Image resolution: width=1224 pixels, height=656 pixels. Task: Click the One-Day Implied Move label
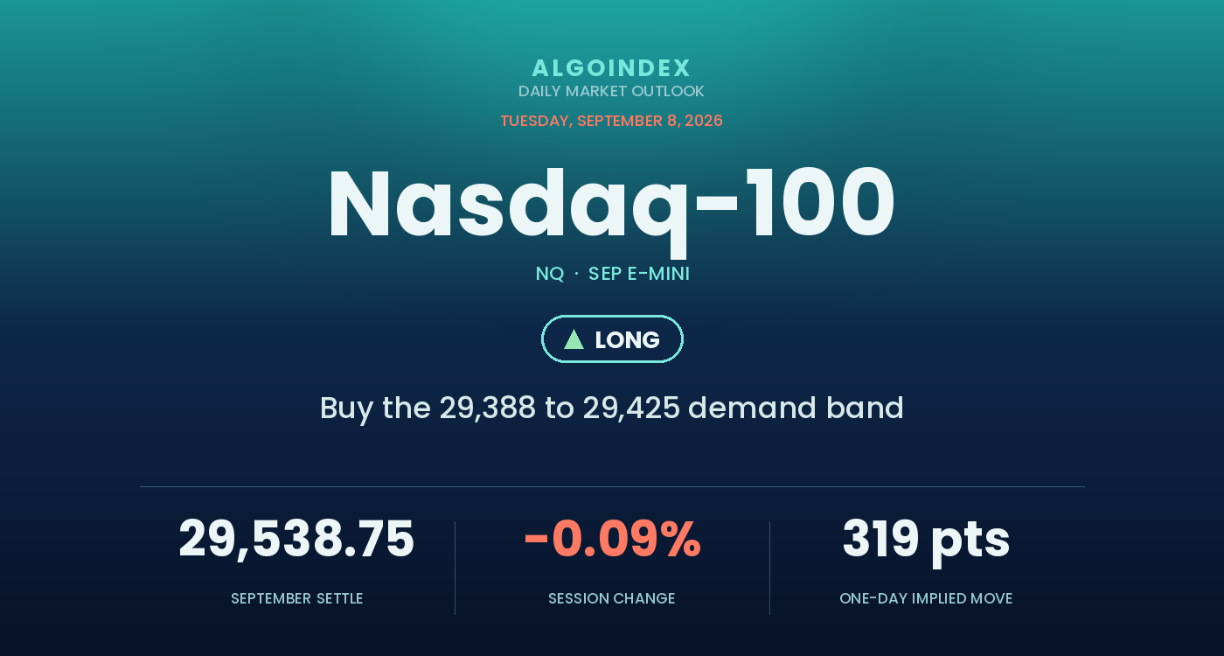[926, 598]
